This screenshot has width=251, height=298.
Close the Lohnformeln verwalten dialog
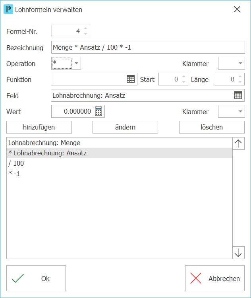click(237, 9)
